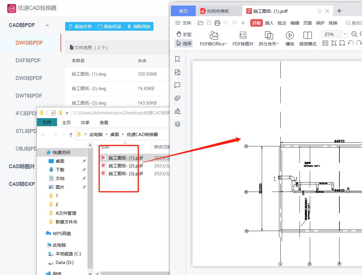The height and width of the screenshot is (275, 362).
Task: Start slideshow with the 播放 icon
Action: pyautogui.click(x=290, y=38)
